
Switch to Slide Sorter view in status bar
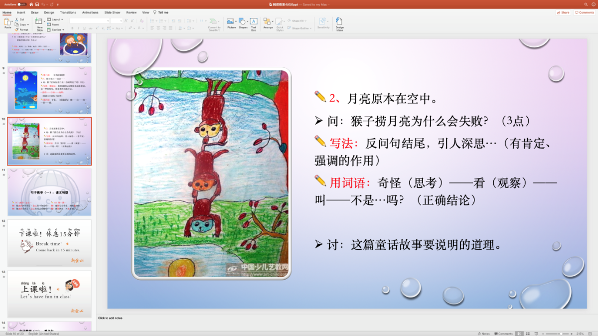pos(528,334)
